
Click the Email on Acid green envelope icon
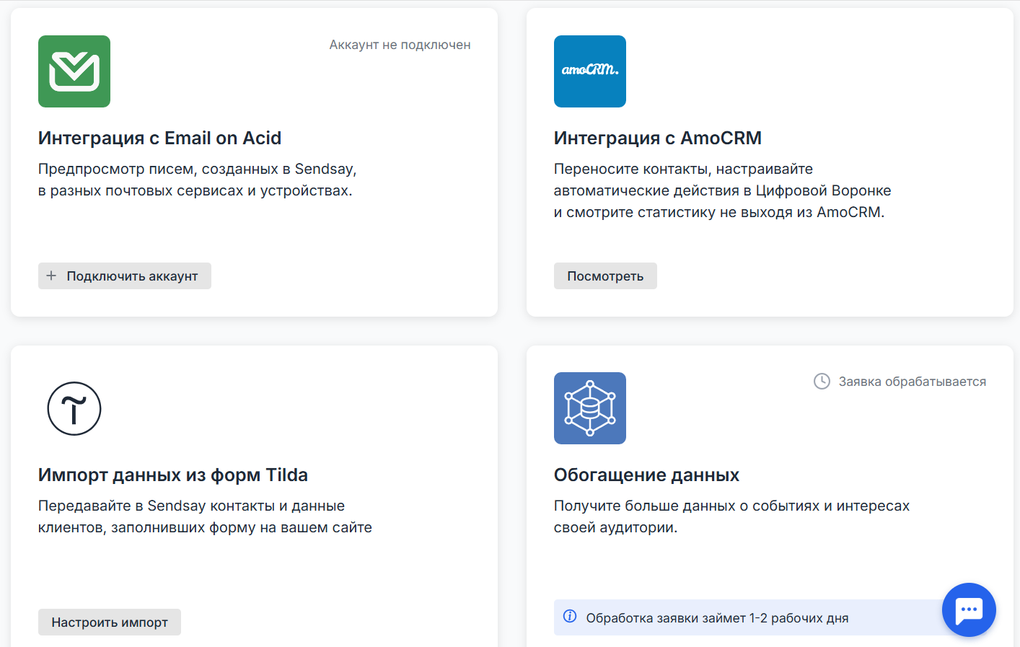(74, 71)
